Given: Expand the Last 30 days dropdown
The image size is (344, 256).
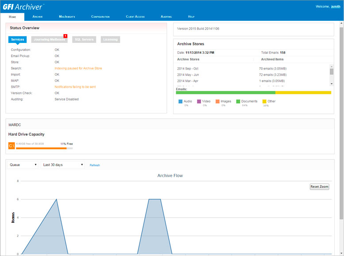Looking at the screenshot, I should tap(62, 165).
